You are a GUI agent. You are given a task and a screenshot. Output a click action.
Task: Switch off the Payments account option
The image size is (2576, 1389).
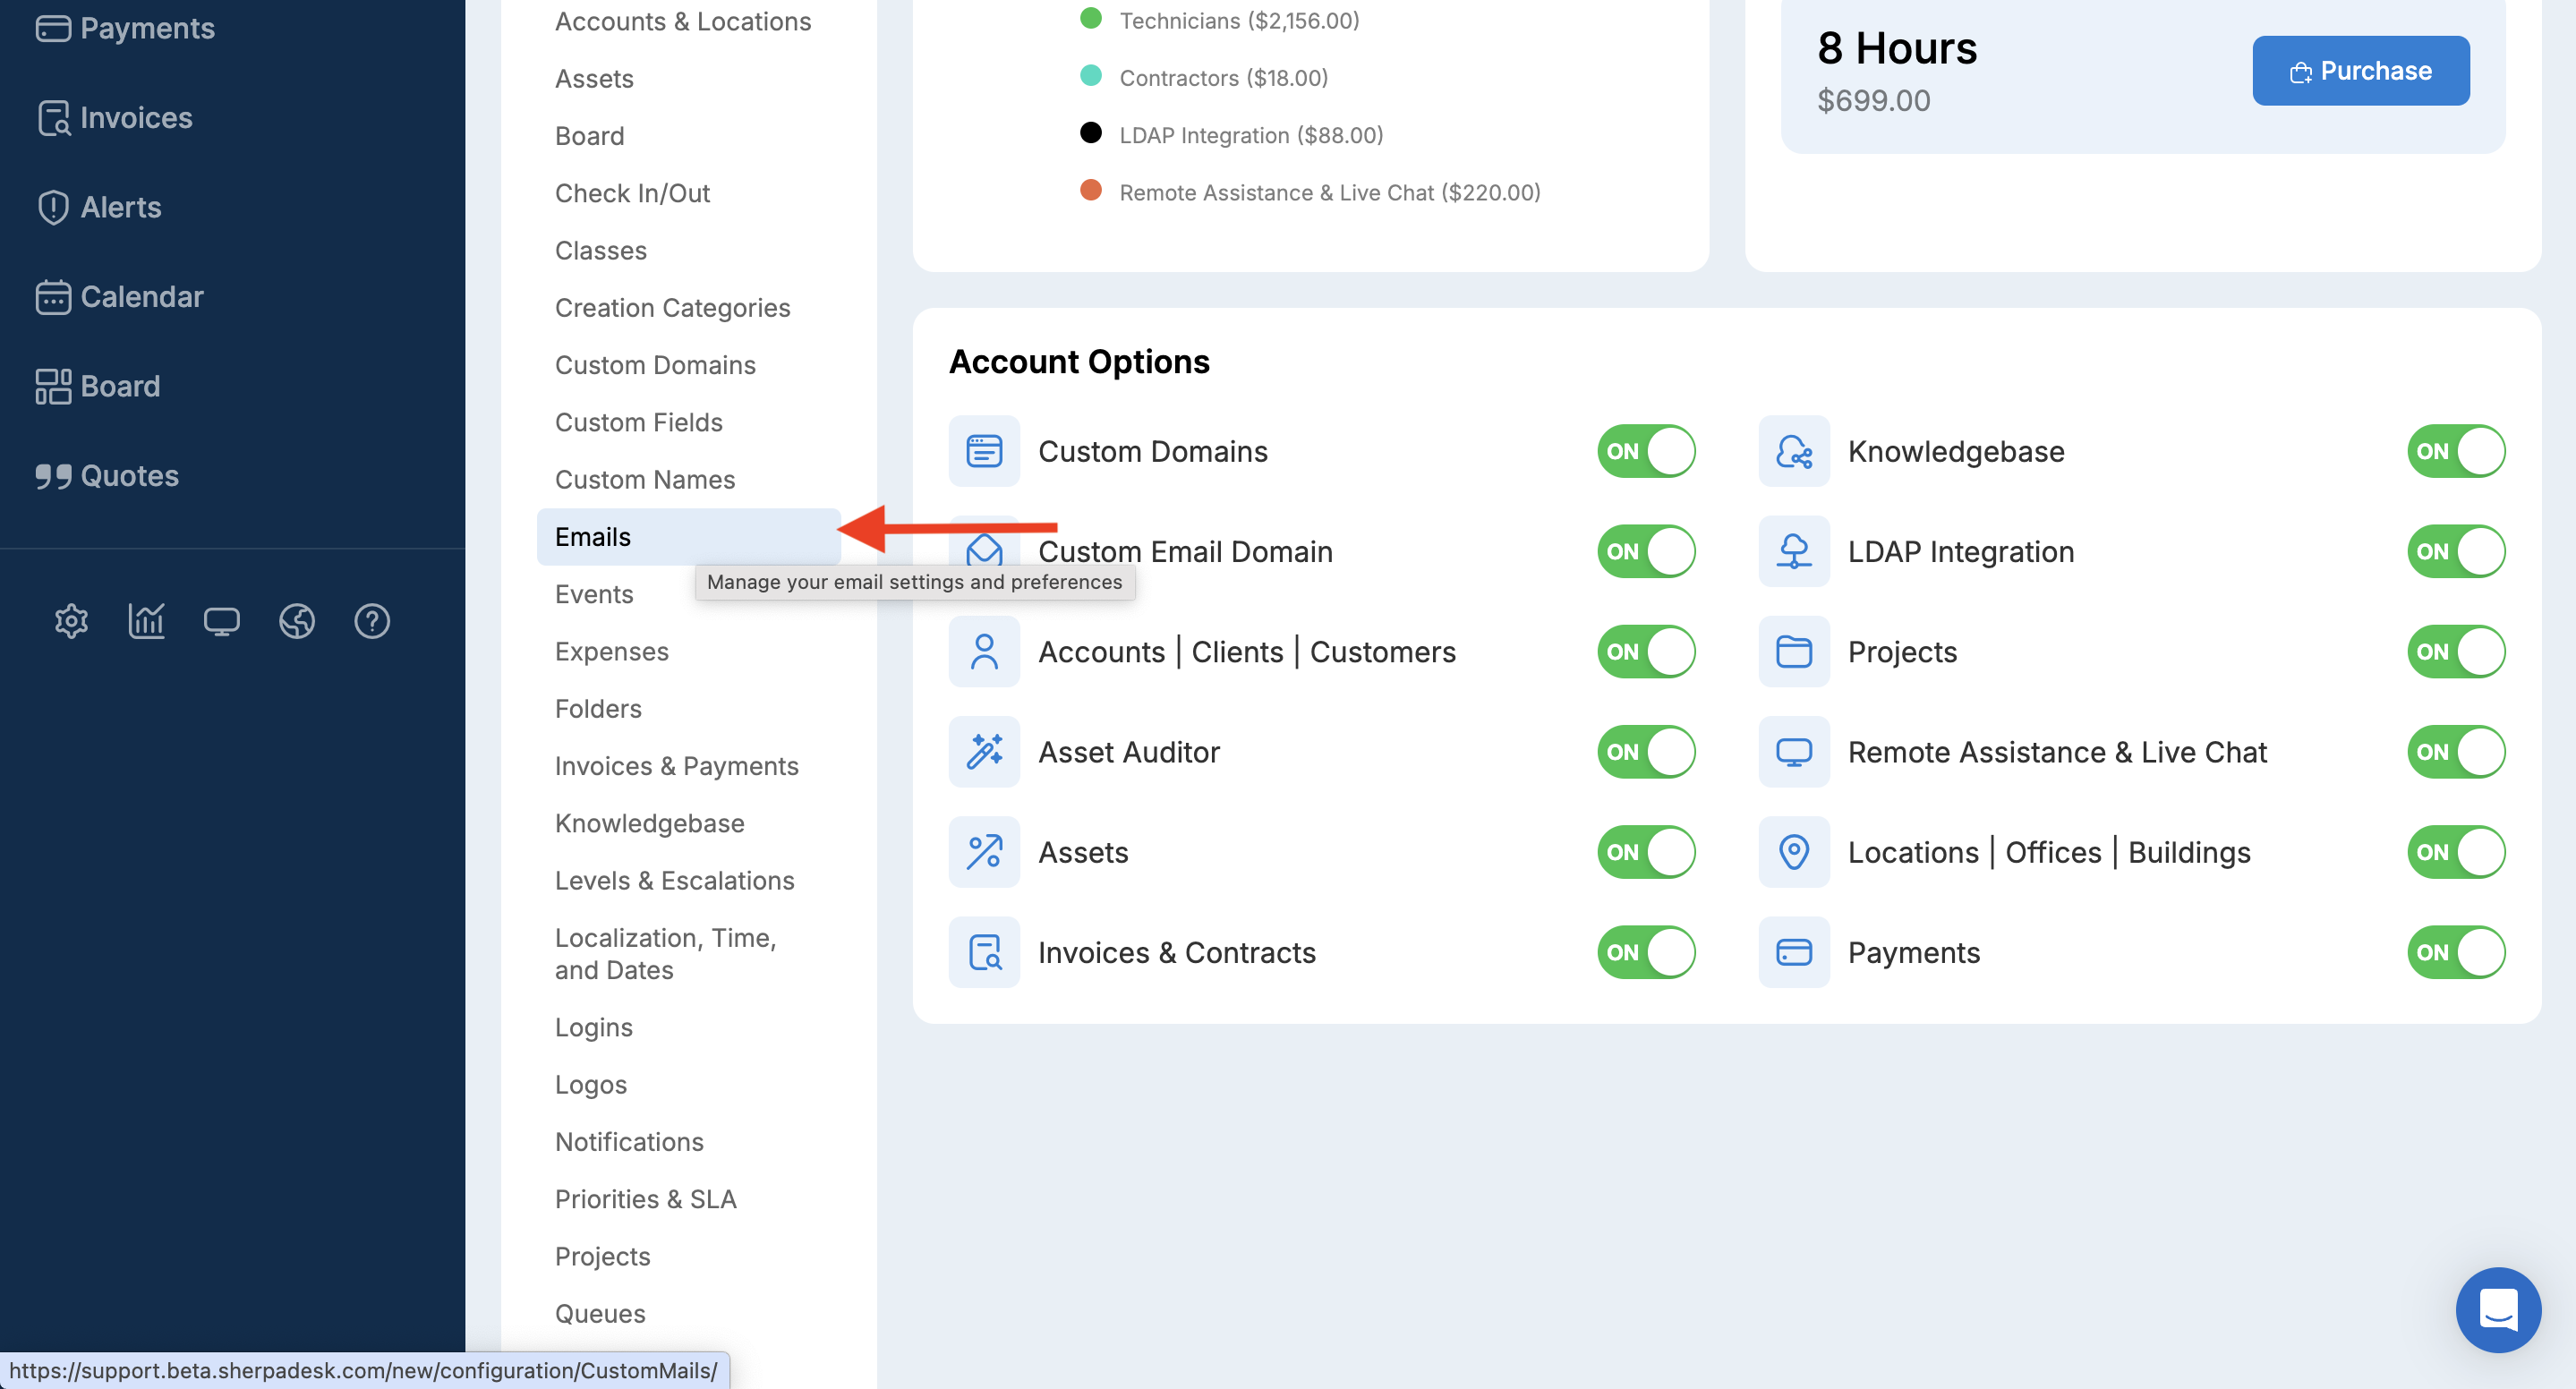(x=2455, y=952)
